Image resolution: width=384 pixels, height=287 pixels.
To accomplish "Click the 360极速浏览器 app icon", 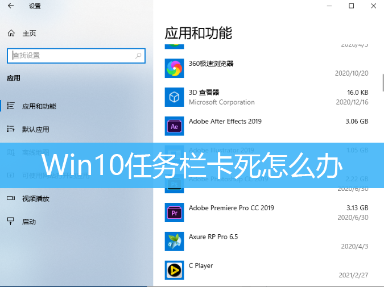I will [174, 68].
